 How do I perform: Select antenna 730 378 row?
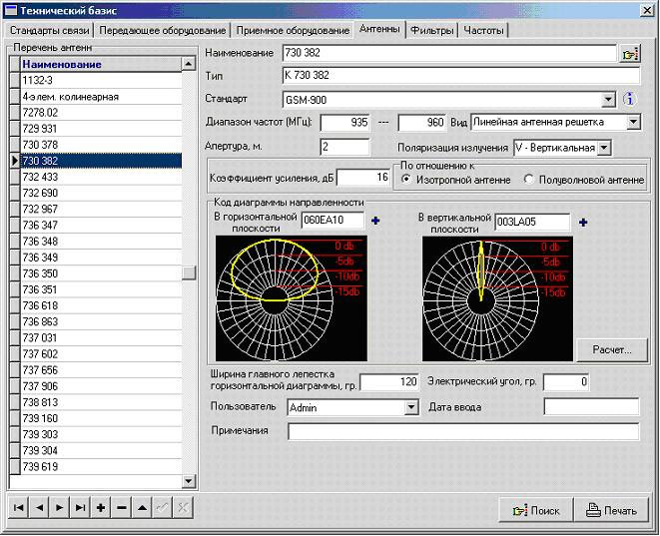101,145
